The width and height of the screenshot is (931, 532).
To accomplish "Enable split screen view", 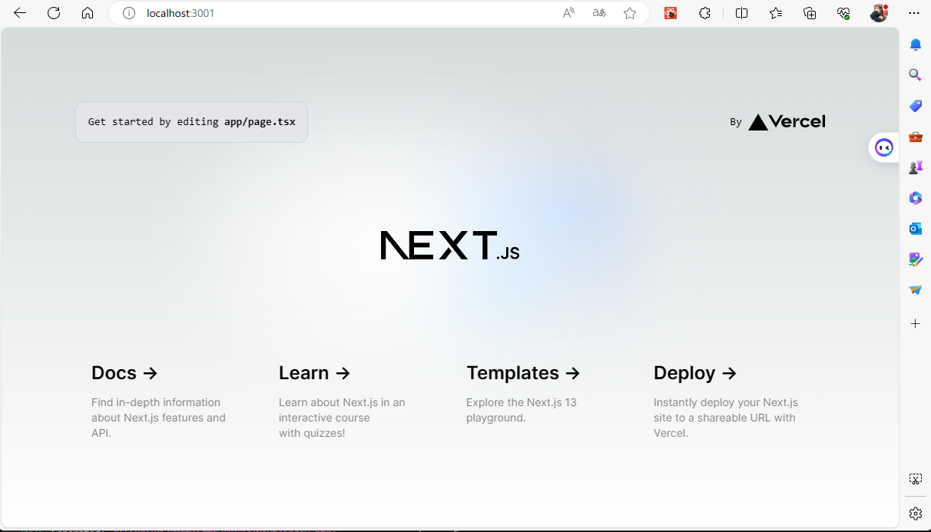I will [x=741, y=13].
